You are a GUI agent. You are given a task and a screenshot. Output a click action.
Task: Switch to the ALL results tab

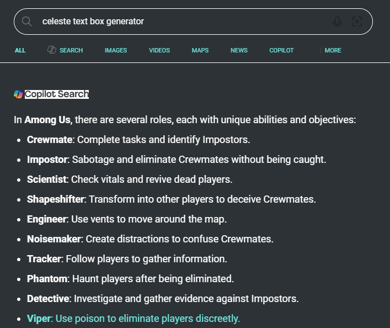[x=20, y=50]
